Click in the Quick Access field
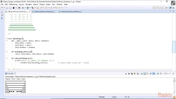Viewport: 176px width, 99px height. pos(158,8)
